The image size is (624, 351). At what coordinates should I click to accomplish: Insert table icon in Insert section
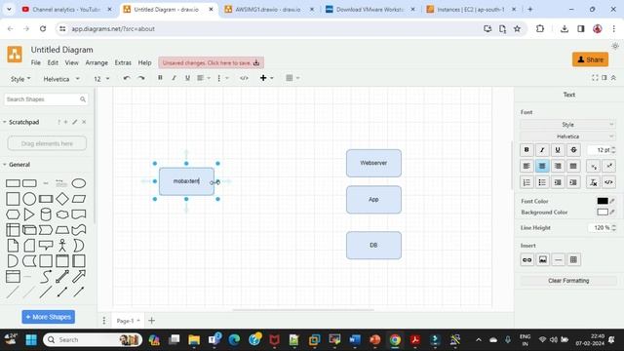click(573, 260)
